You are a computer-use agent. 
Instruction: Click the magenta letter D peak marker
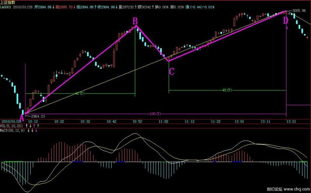(x=286, y=20)
